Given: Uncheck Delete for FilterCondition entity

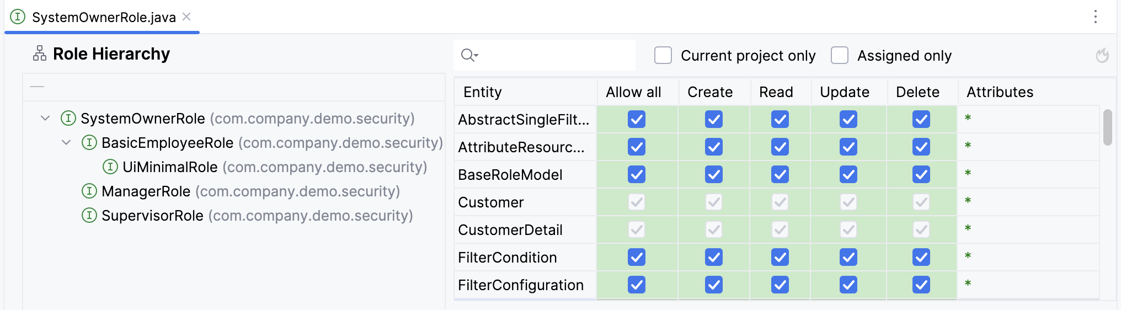Looking at the screenshot, I should click(x=921, y=258).
